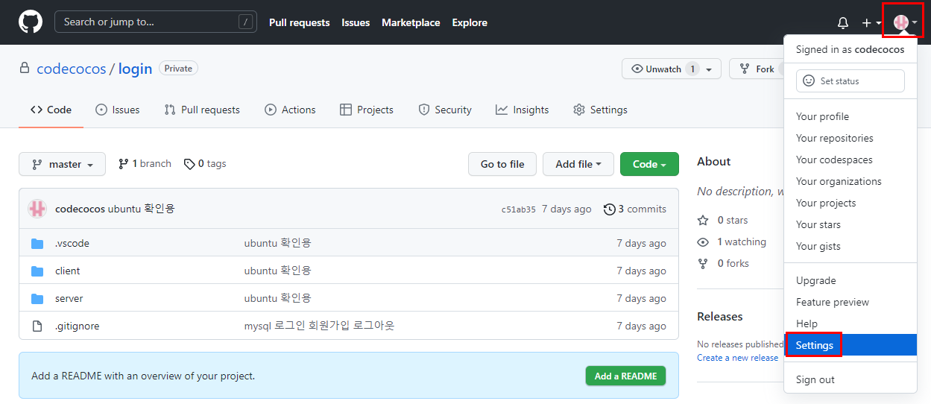Open the codecocos owner link

pos(72,69)
